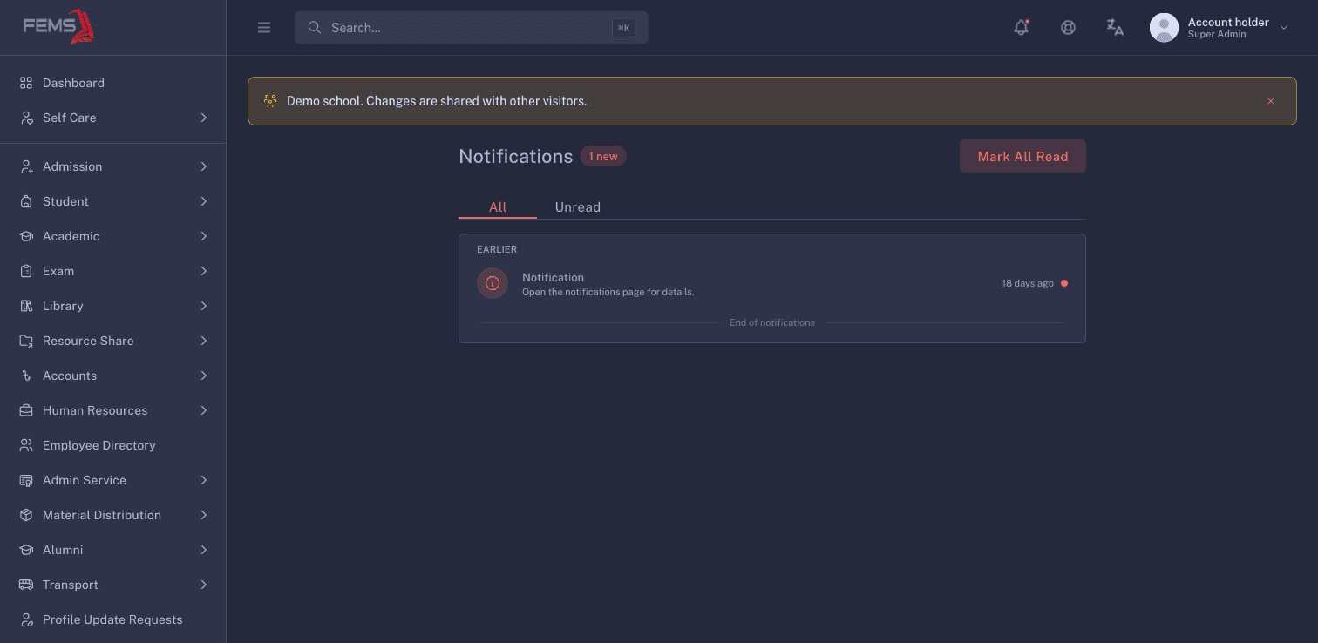1318x643 pixels.
Task: Click the Exam clipboard icon
Action: (26, 271)
